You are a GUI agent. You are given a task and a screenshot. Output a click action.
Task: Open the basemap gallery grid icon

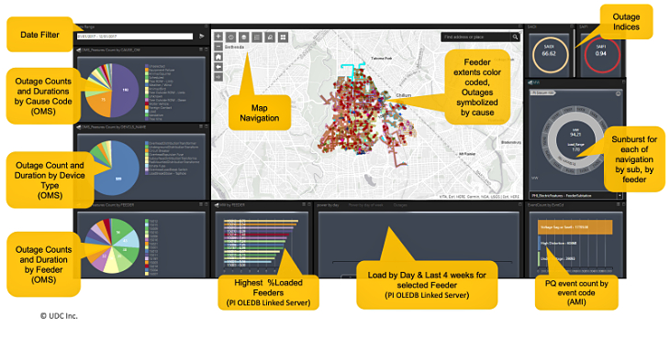pos(284,37)
